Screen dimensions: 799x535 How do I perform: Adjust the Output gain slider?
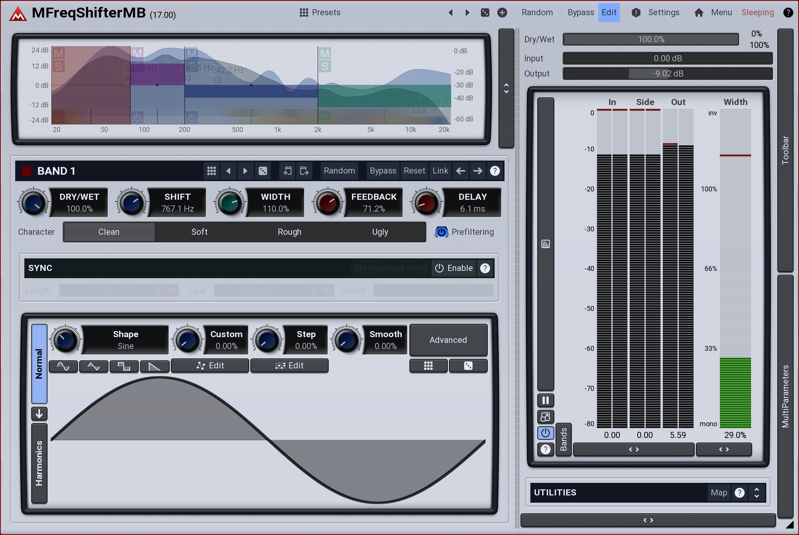click(x=667, y=73)
